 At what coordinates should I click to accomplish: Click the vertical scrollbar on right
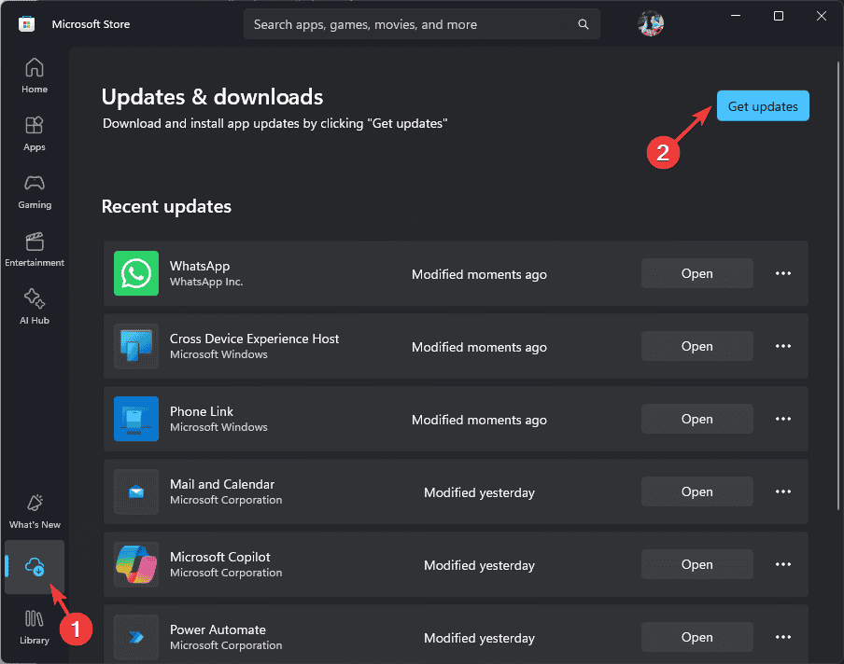click(x=838, y=285)
